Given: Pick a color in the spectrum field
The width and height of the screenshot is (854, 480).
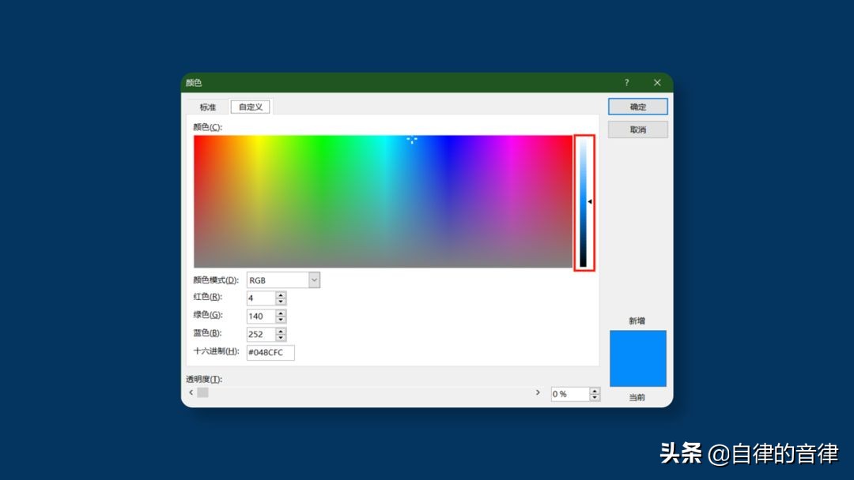Looking at the screenshot, I should (x=383, y=201).
